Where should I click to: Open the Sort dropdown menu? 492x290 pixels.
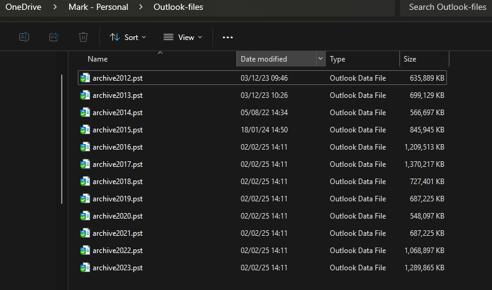click(x=128, y=37)
